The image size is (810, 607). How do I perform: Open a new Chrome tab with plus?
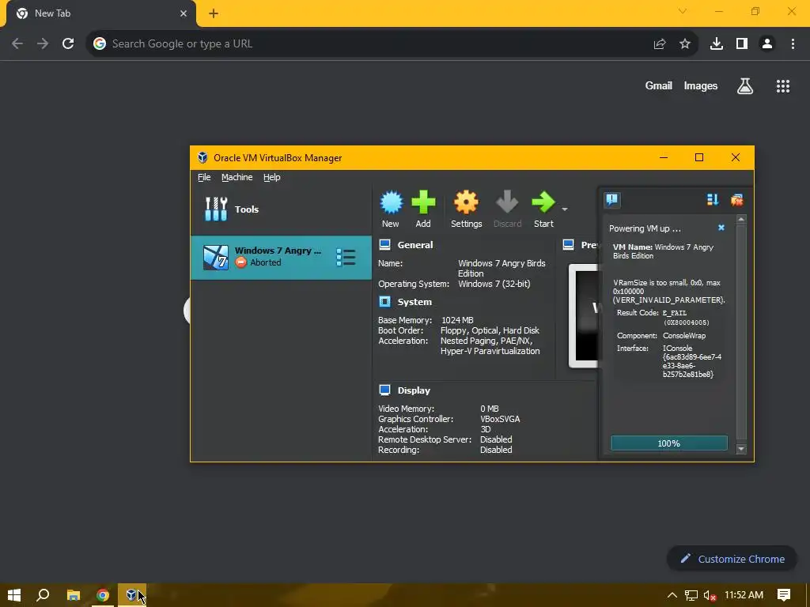(214, 13)
